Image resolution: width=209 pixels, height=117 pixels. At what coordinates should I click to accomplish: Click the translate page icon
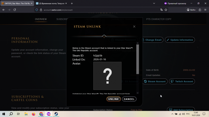pyautogui.click(x=161, y=10)
